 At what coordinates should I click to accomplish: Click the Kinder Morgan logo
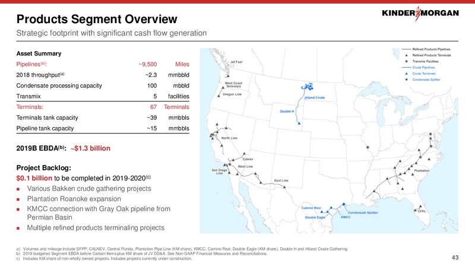420,13
